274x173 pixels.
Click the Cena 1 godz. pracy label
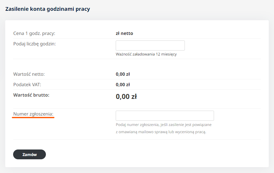(34, 33)
